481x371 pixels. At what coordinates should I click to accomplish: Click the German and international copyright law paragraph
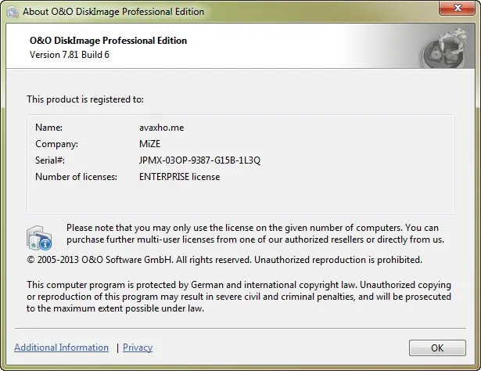click(x=239, y=297)
